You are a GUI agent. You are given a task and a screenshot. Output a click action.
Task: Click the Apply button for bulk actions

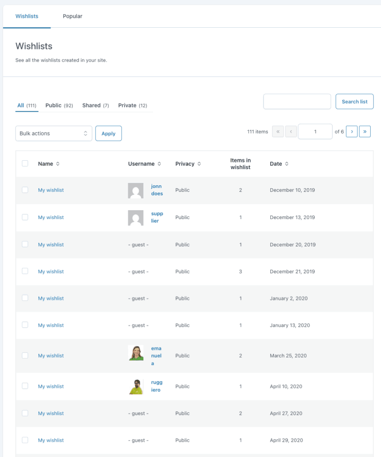(108, 133)
